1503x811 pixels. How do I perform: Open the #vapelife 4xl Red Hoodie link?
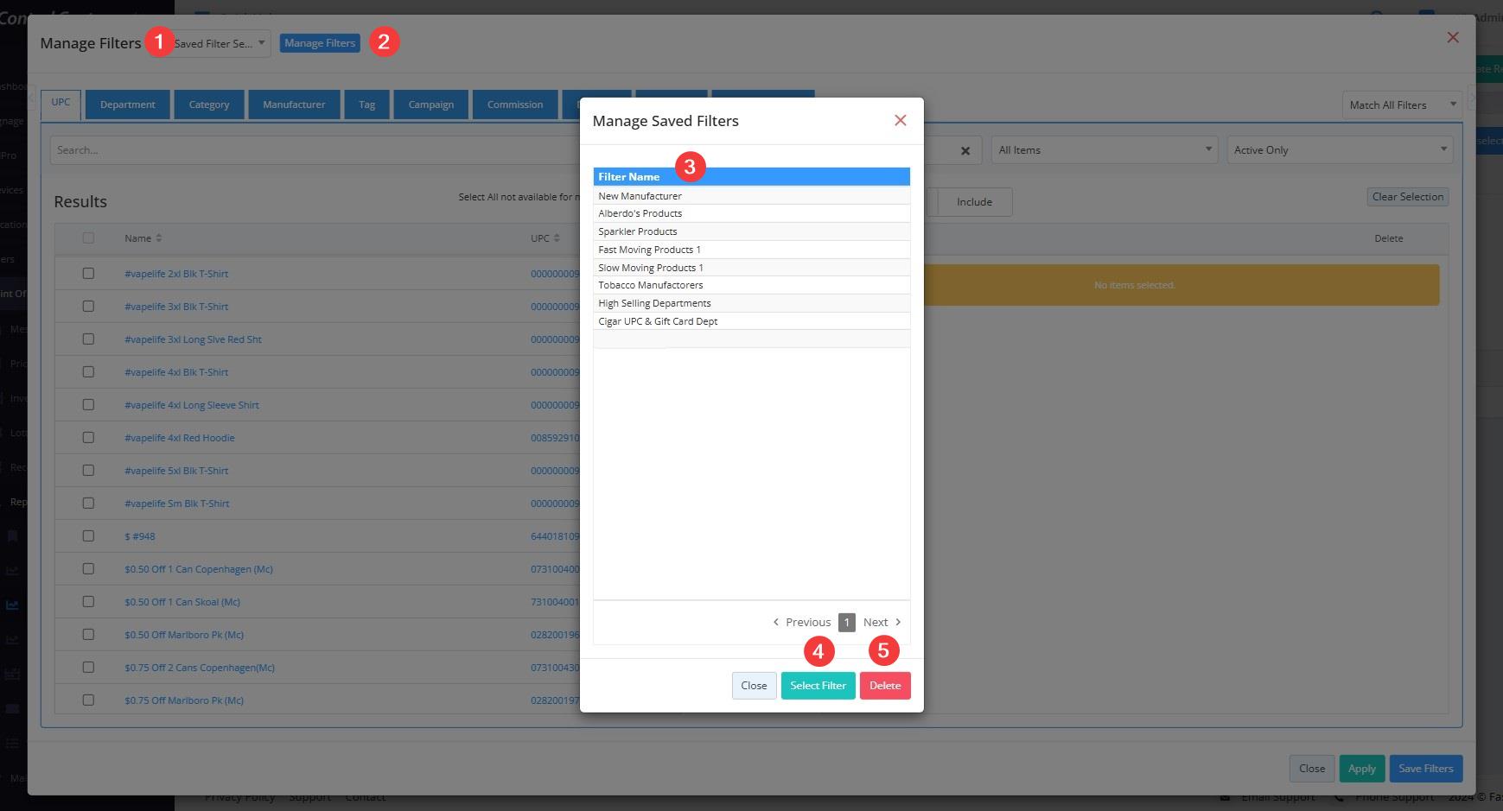[179, 438]
